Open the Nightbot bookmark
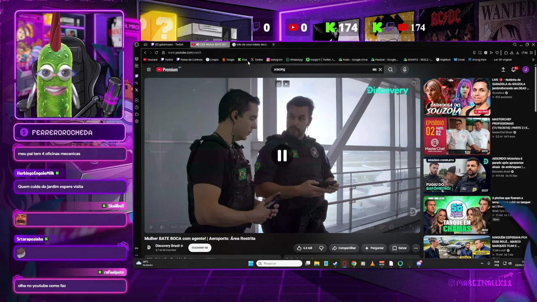This screenshot has width=537, height=302. tap(443, 60)
